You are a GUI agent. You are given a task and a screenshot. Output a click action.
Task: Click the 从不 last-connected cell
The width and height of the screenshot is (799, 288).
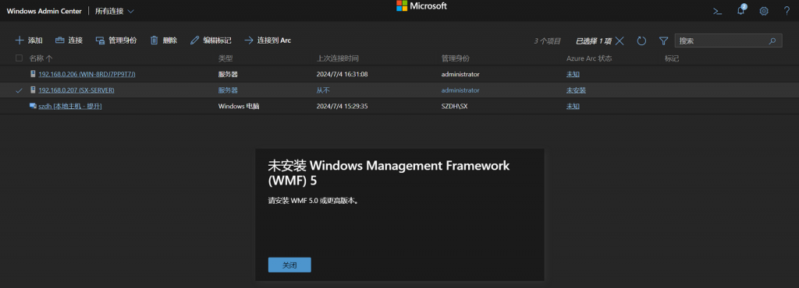(x=323, y=90)
